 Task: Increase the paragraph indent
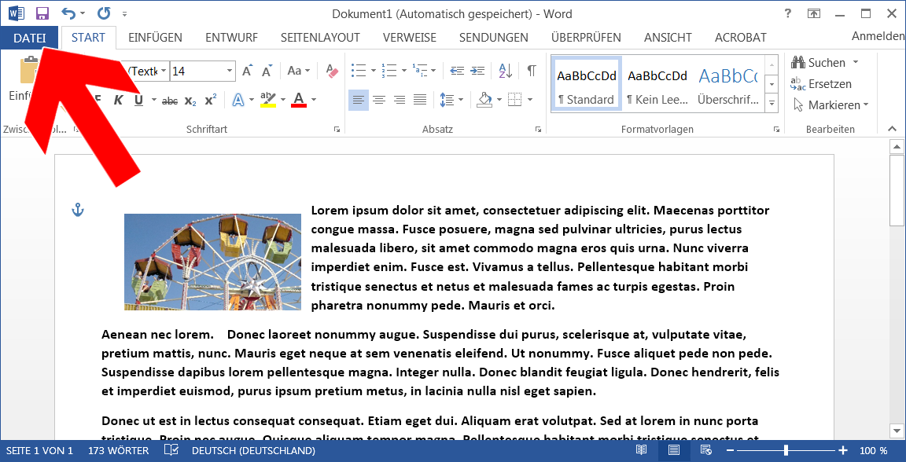(x=477, y=71)
